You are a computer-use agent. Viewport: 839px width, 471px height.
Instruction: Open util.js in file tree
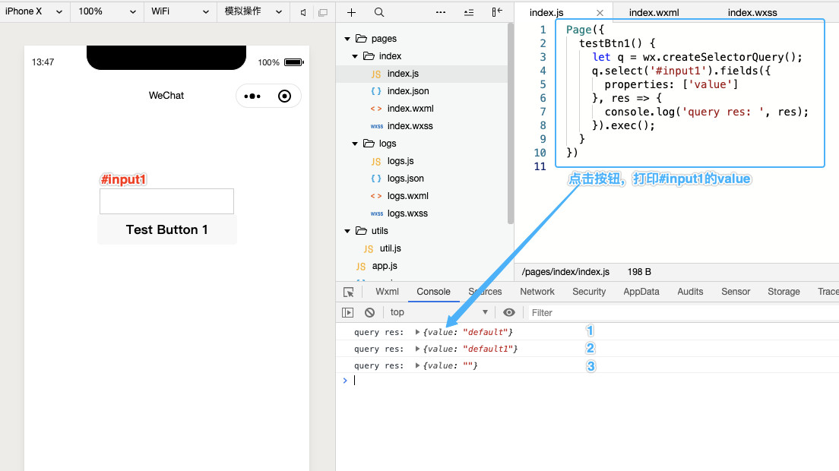click(x=390, y=248)
